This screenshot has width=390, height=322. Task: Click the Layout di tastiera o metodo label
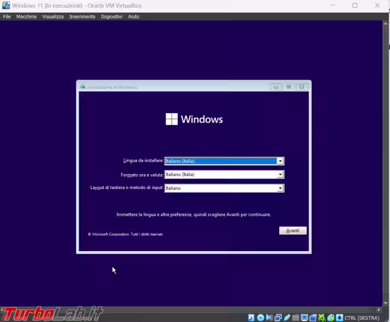click(127, 187)
